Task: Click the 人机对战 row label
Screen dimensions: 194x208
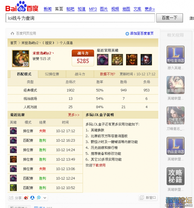Action: pos(30,107)
